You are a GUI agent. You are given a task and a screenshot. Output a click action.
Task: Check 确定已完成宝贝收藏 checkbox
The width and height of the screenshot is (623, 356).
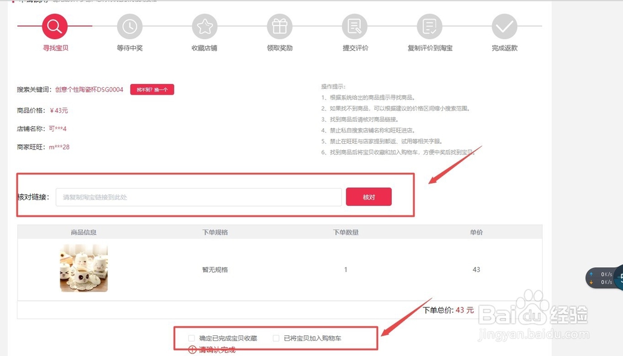coord(191,338)
